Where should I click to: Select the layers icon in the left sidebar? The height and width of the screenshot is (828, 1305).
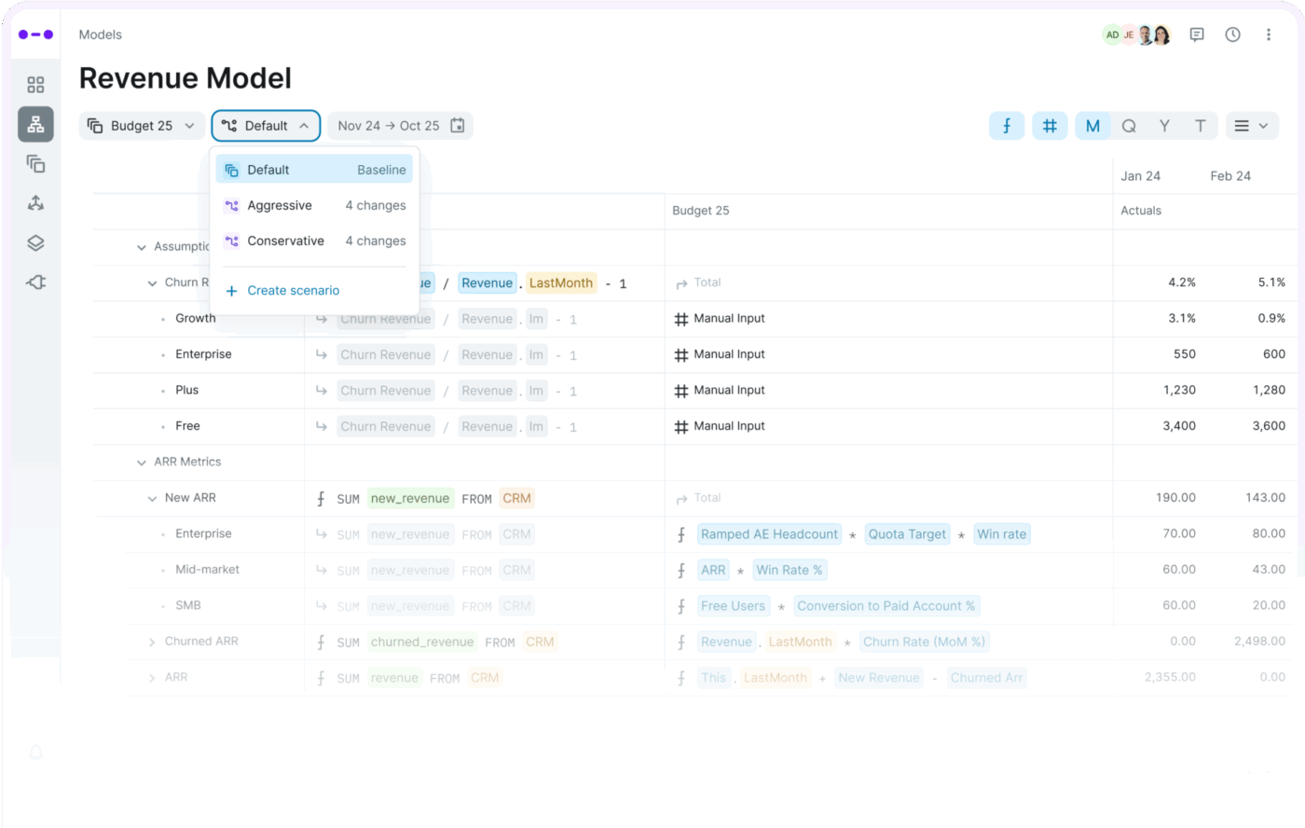35,242
